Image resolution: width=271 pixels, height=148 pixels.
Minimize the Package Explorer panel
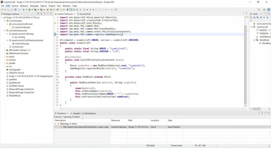pyautogui.click(x=48, y=13)
